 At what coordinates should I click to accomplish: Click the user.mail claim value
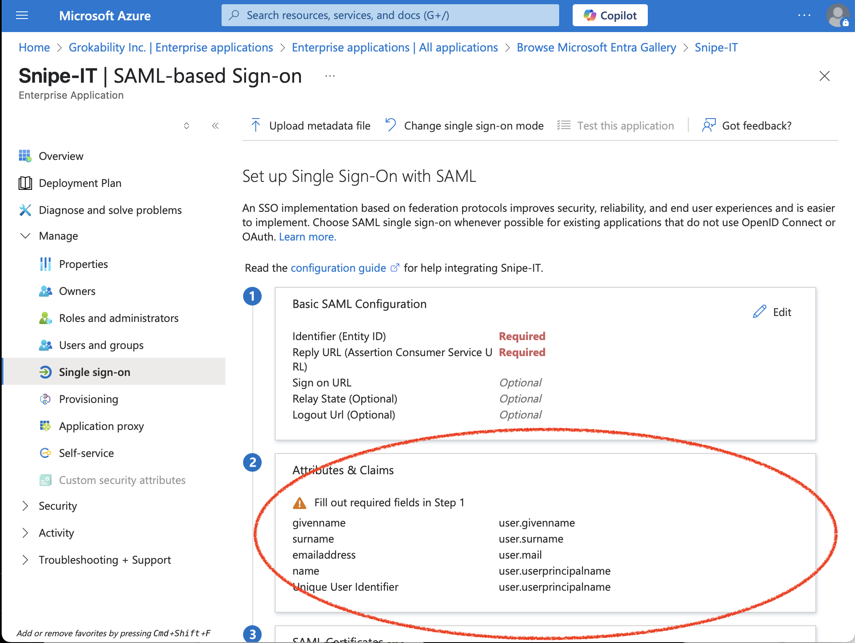(520, 555)
